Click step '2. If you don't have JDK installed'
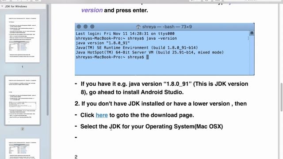This screenshot has width=283, height=159. point(161,104)
